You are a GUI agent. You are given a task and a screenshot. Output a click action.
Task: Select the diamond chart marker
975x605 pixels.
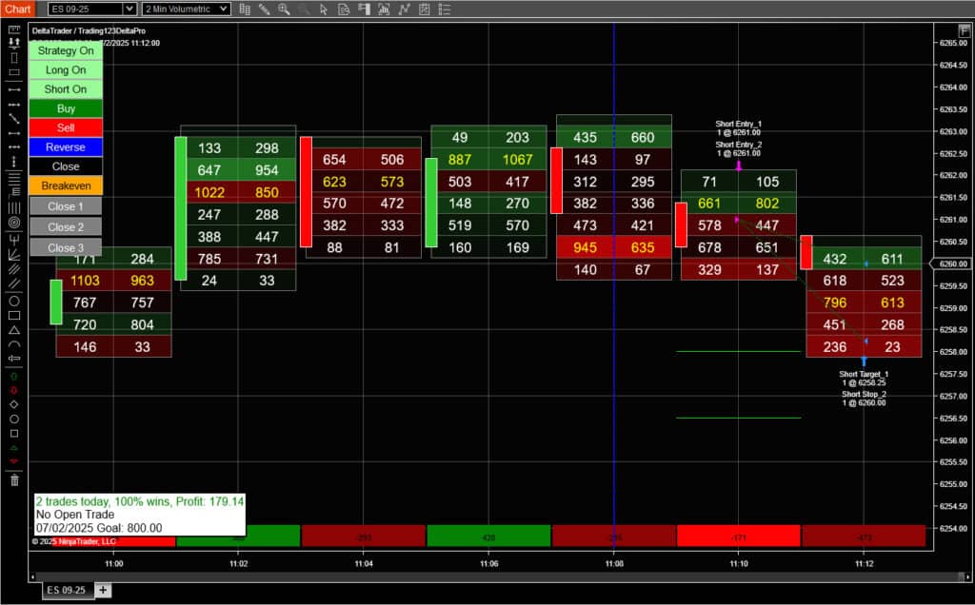click(14, 404)
